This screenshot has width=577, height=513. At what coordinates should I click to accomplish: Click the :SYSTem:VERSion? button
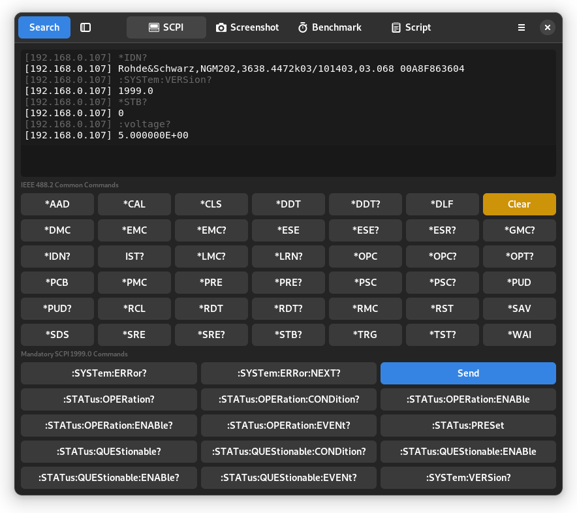(468, 478)
